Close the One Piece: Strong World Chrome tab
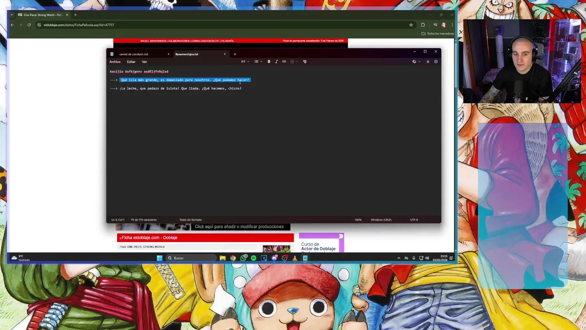The height and width of the screenshot is (330, 586). (x=67, y=15)
